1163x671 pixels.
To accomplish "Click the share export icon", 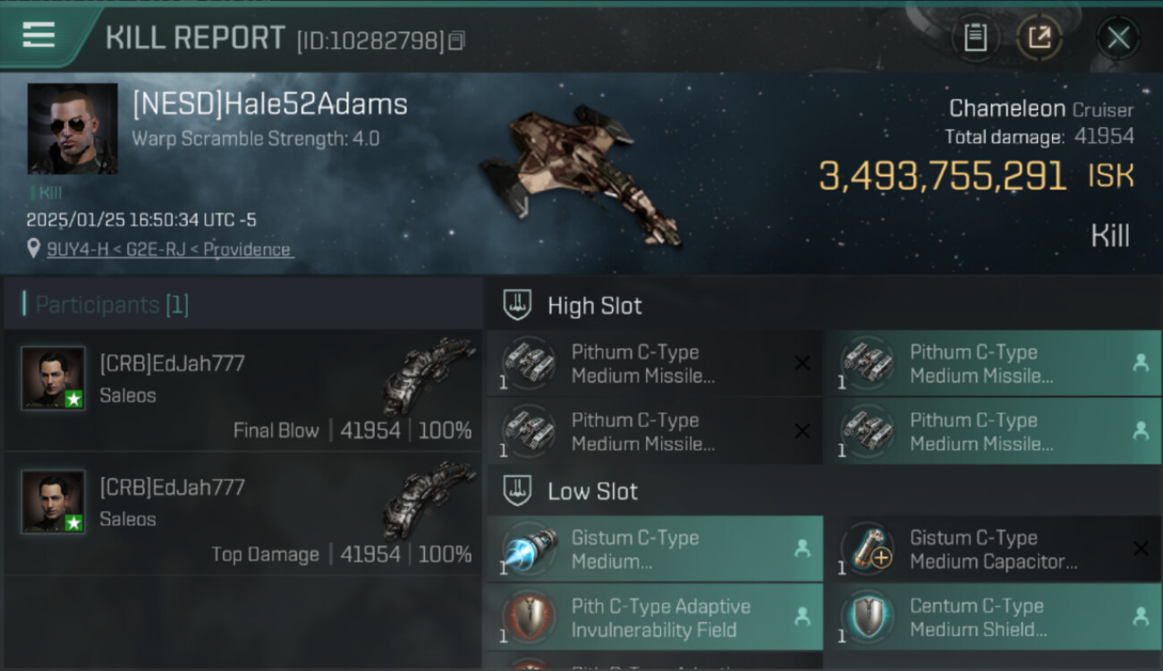I will click(x=1040, y=38).
